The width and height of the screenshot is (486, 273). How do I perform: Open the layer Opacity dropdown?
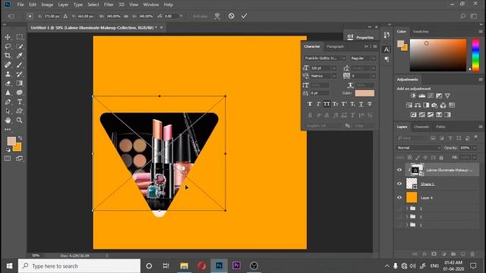point(475,148)
